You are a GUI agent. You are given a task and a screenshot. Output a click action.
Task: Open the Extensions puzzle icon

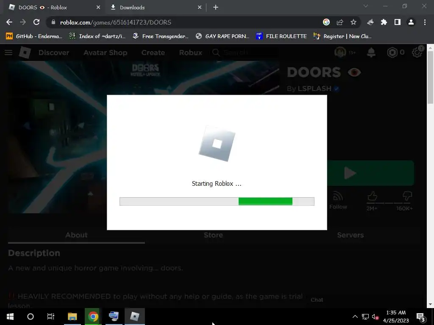tap(384, 22)
